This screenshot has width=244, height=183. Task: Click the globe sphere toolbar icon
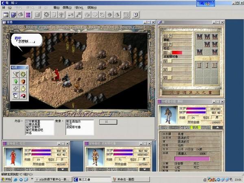click(109, 15)
